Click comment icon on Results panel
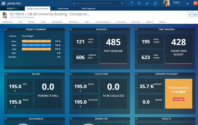The height and width of the screenshot is (125, 198). (x=136, y=119)
